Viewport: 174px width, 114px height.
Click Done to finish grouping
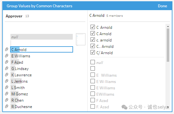[x=162, y=6]
